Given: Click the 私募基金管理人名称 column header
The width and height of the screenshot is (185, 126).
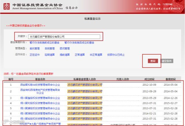Looking at the screenshot, I should click(85, 79).
